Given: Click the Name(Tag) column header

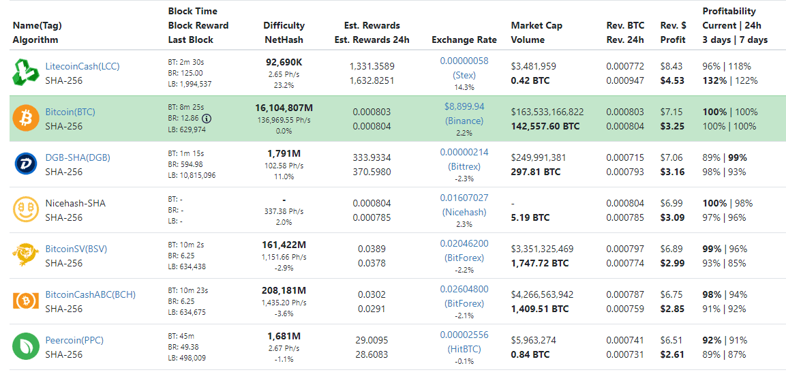Looking at the screenshot, I should click(37, 25).
